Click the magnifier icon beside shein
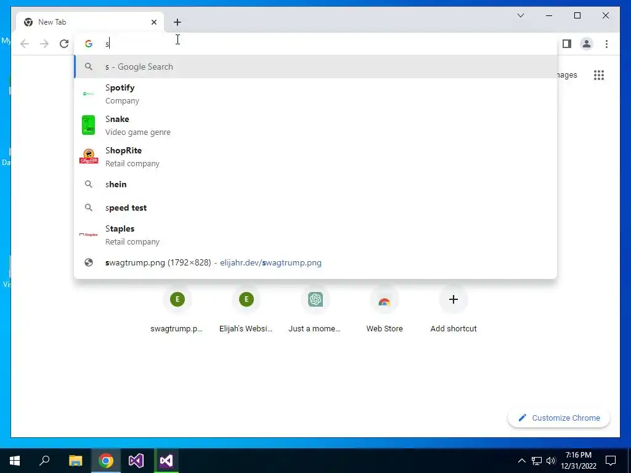The image size is (631, 473). [x=89, y=184]
